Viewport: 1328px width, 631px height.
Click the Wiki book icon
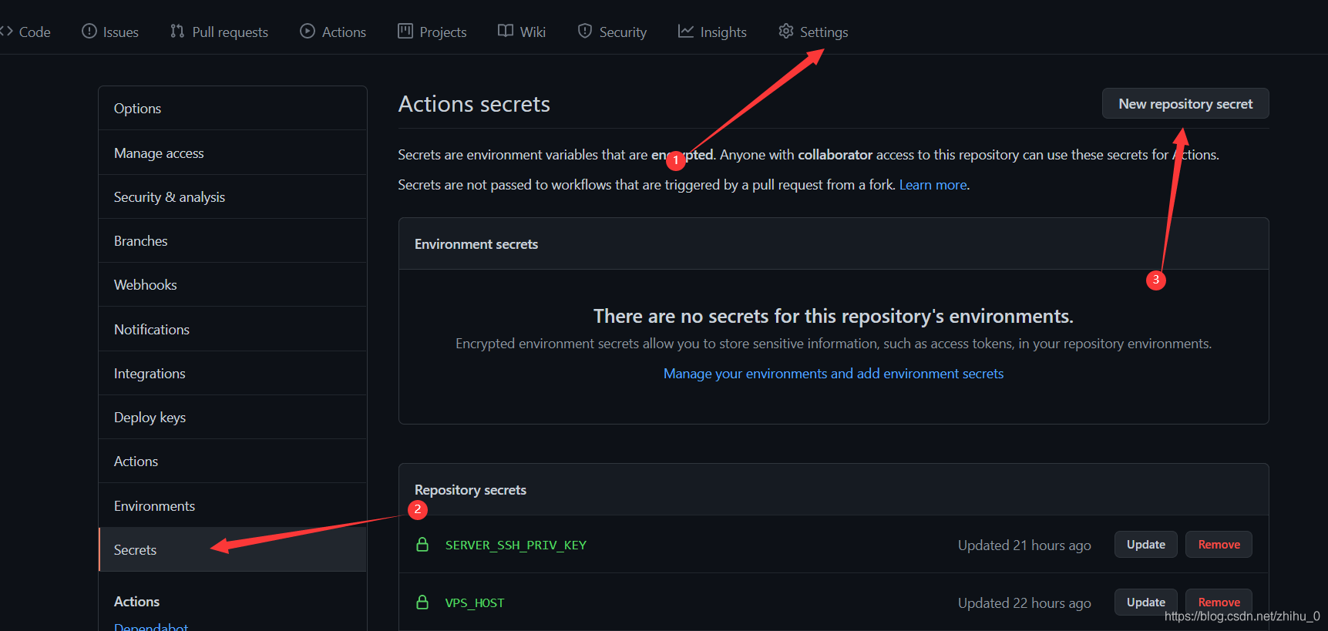coord(506,32)
